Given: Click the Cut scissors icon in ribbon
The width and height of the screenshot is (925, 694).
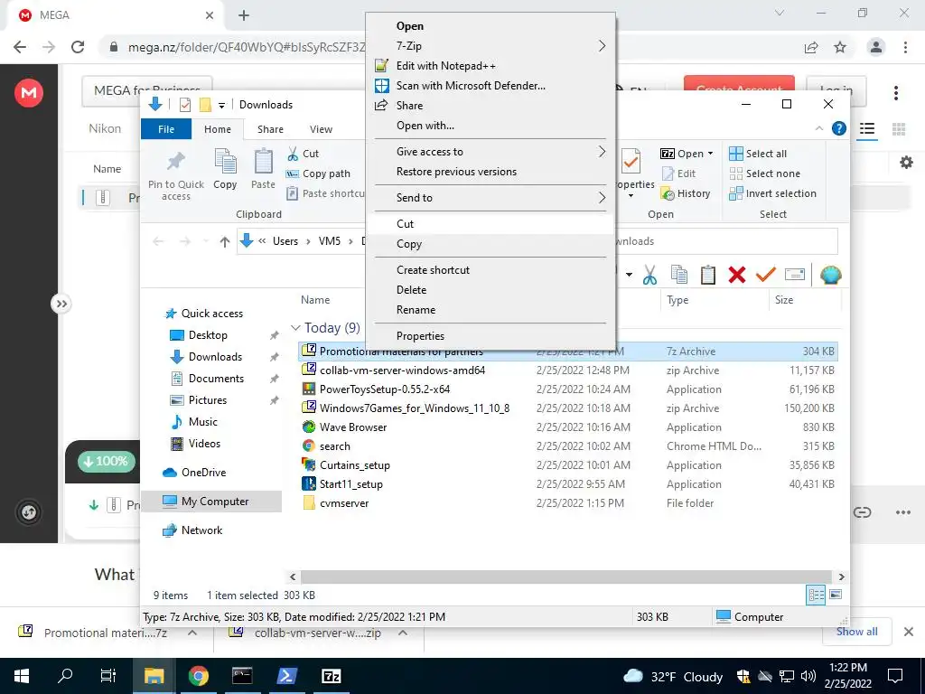Looking at the screenshot, I should click(293, 154).
